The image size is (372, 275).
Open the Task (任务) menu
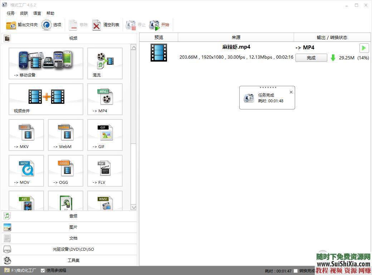pos(11,13)
